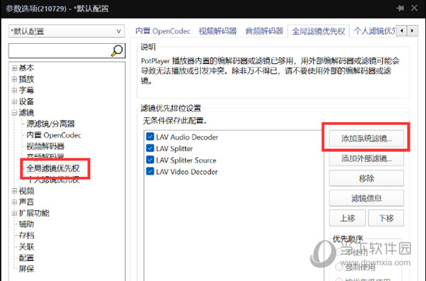
Task: Expand the 声音 tree node
Action: point(14,202)
